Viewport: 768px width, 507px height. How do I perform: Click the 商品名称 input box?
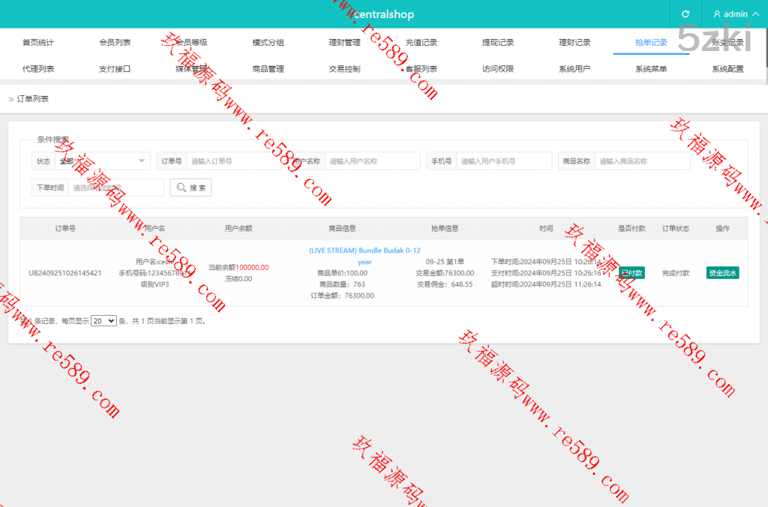pyautogui.click(x=642, y=161)
